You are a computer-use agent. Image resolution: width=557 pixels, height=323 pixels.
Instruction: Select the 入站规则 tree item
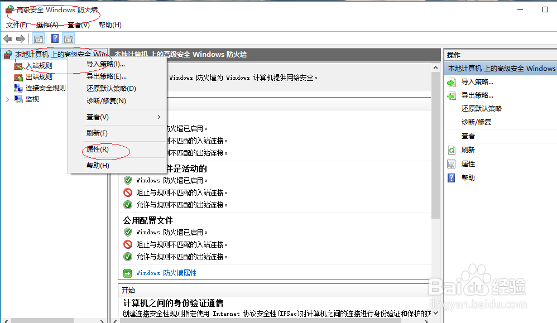(x=39, y=66)
